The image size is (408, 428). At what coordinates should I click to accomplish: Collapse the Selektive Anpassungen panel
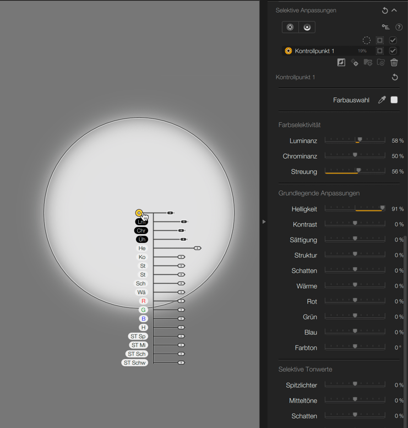pos(394,10)
